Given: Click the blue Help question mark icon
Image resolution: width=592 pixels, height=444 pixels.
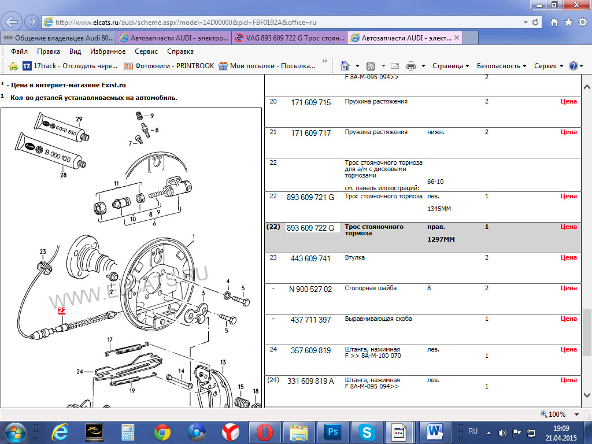Looking at the screenshot, I should 573,66.
